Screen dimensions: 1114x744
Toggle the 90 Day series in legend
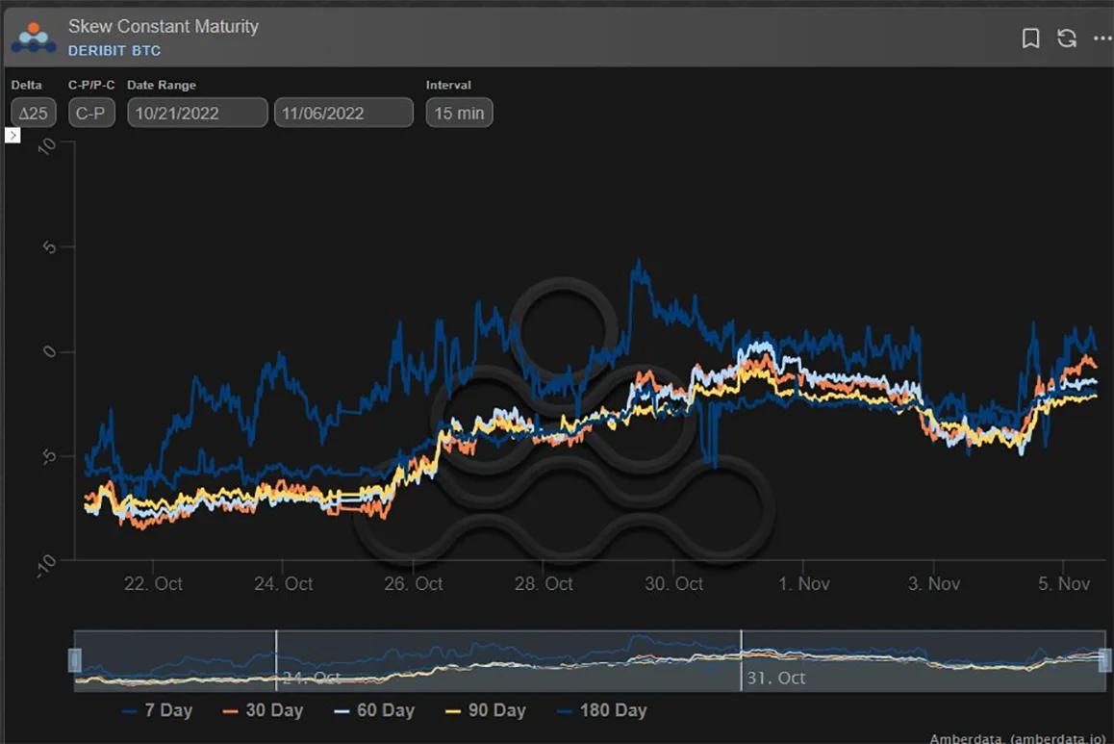(x=485, y=710)
